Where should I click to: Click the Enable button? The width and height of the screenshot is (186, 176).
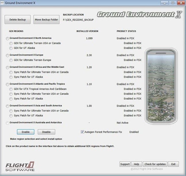tap(26, 132)
